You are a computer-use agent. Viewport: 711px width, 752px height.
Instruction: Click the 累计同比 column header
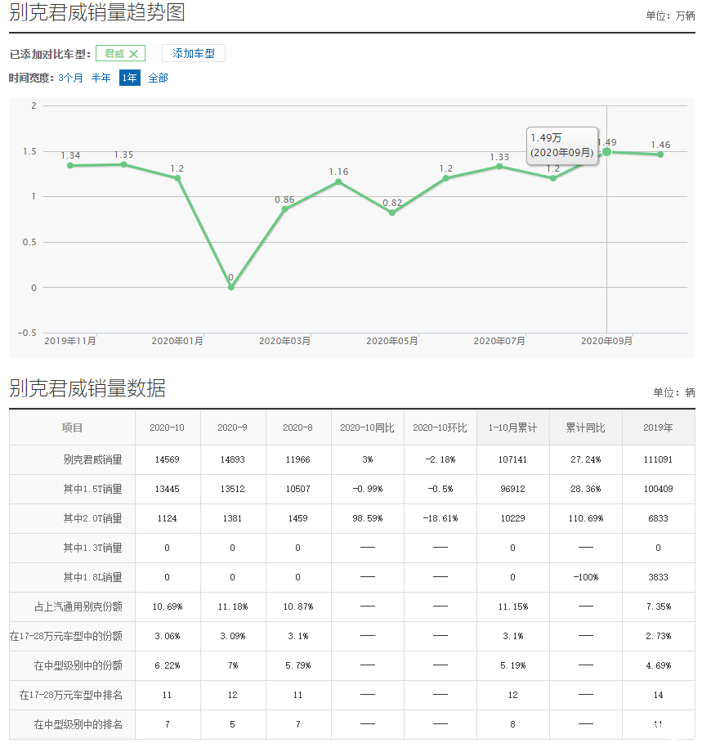point(585,427)
